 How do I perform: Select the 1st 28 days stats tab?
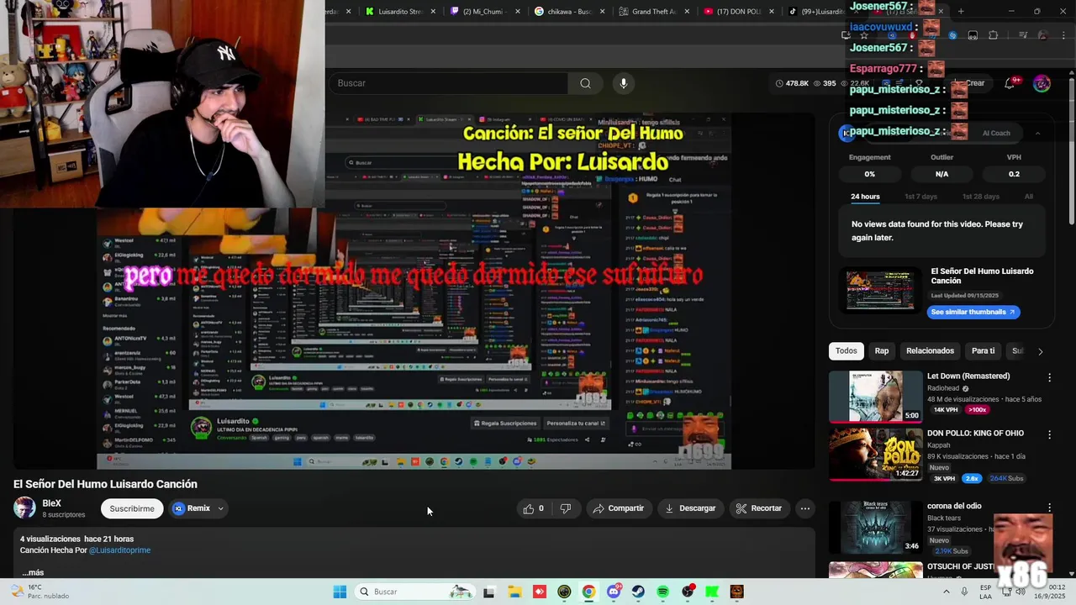[x=981, y=197]
